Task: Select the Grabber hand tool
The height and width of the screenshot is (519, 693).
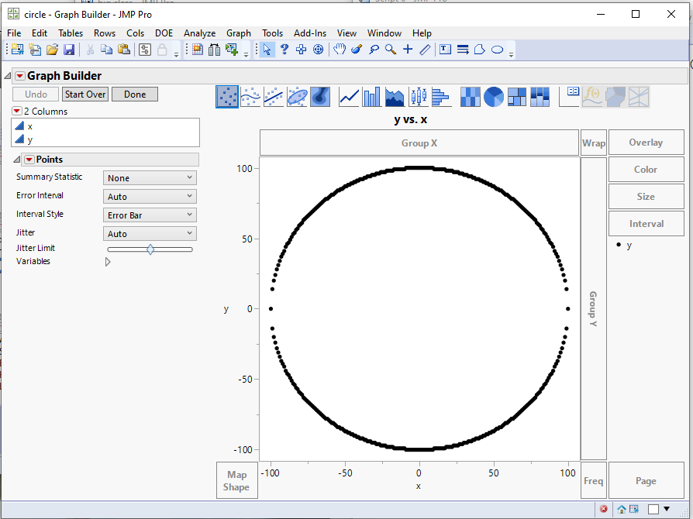Action: [x=339, y=50]
